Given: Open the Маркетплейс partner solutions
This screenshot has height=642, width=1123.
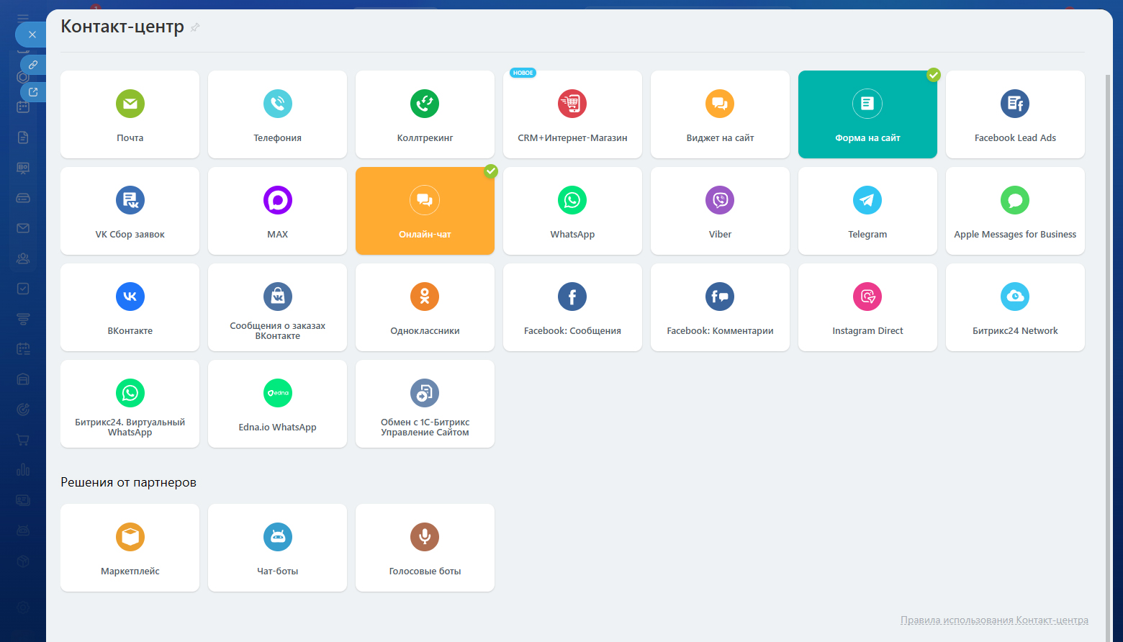Looking at the screenshot, I should click(130, 548).
